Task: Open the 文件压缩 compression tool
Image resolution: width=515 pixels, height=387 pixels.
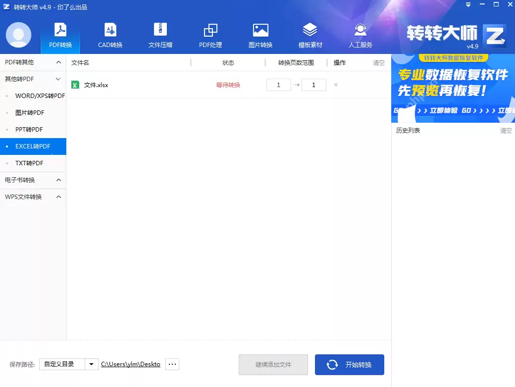Action: coord(160,35)
